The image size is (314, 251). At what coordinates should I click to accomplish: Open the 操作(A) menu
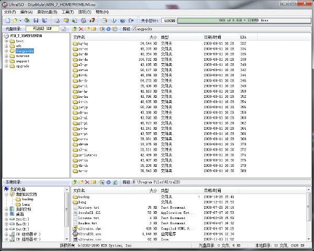tap(27, 12)
